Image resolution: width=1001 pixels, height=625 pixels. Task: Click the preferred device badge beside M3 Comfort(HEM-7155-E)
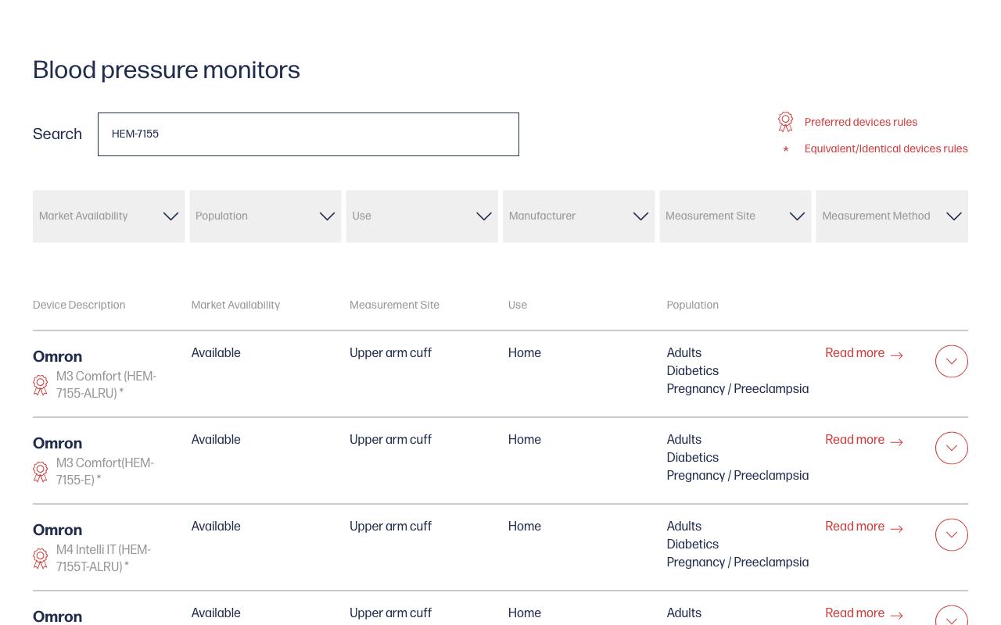[41, 471]
